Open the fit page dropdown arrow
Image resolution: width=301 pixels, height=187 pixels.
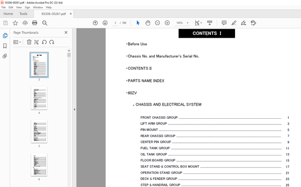(x=201, y=23)
